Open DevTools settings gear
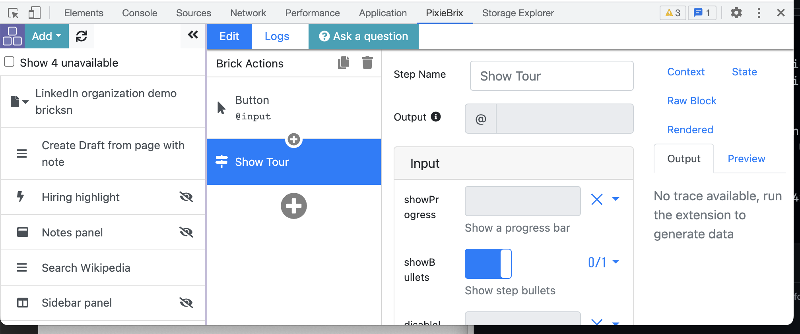The height and width of the screenshot is (334, 800). [x=736, y=13]
